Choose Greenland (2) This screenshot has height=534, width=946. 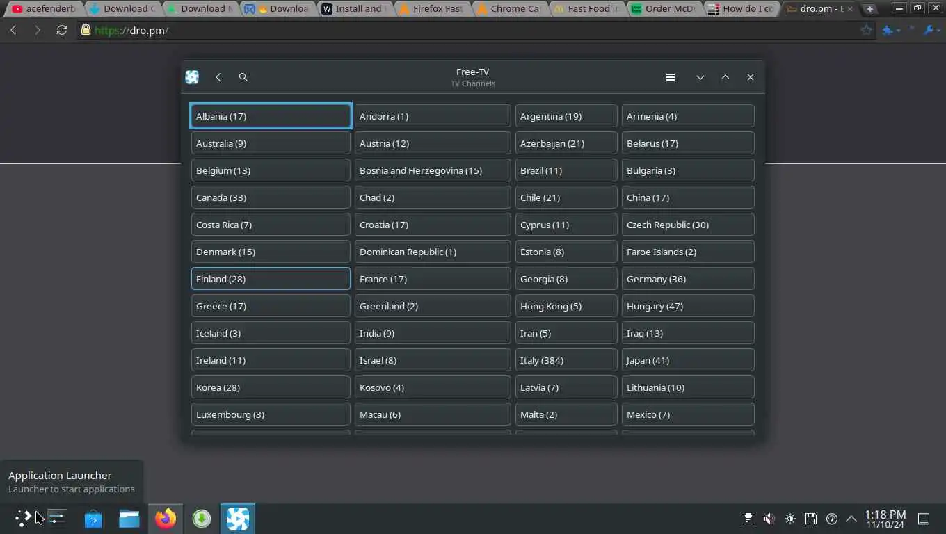pos(433,306)
